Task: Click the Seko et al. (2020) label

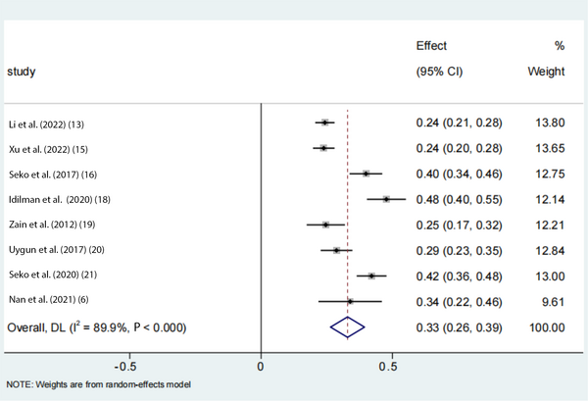Action: click(53, 275)
